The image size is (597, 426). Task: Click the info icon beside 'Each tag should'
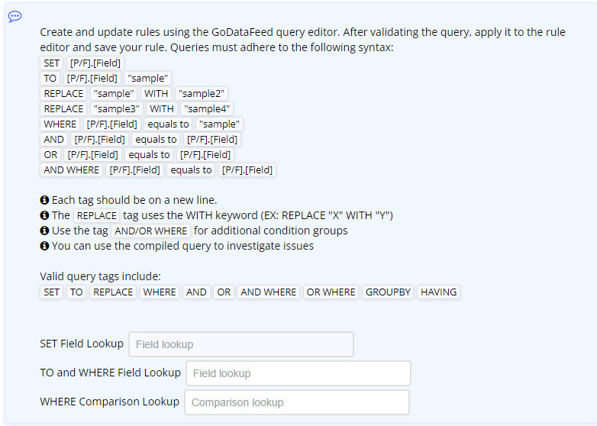pos(44,200)
